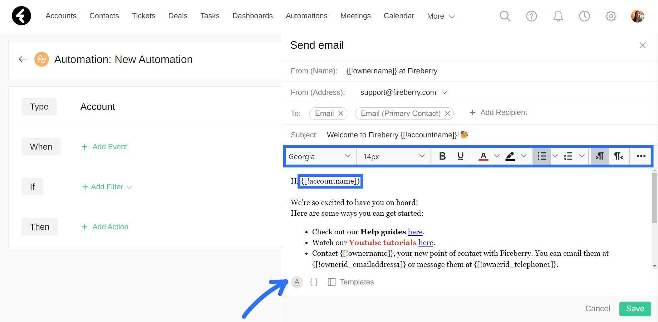Viewport: 658px width, 322px height.
Task: Cancel the email editing
Action: pyautogui.click(x=598, y=308)
